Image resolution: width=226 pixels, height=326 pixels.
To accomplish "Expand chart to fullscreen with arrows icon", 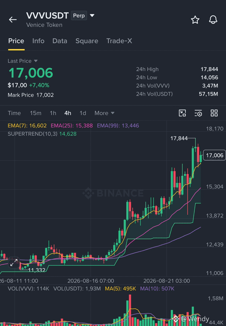I will coord(14,262).
